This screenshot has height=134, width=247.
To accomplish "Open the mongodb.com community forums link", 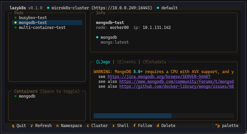I will point(176,82).
